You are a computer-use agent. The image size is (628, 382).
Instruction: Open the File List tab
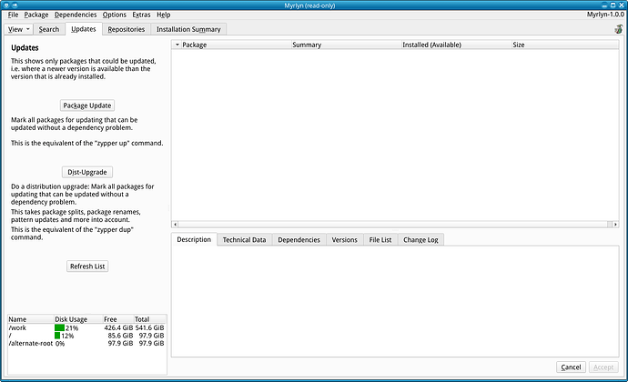click(380, 240)
